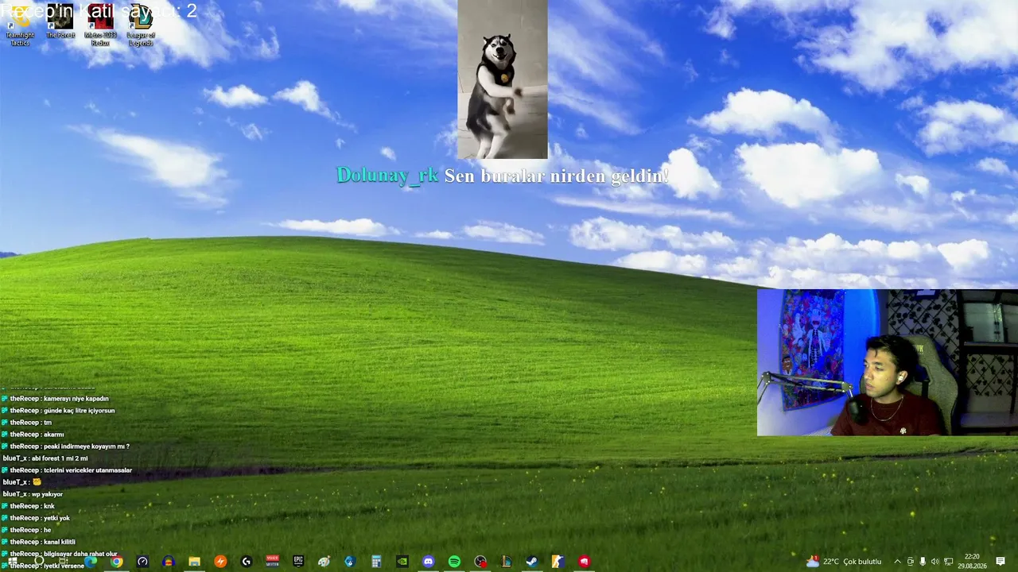Open the clock showing 22:20

click(972, 562)
